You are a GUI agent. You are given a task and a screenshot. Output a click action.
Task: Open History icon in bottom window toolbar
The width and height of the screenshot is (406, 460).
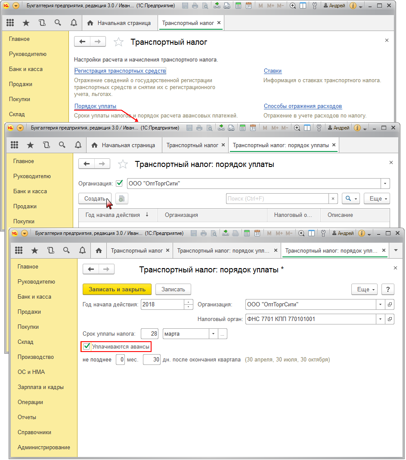point(51,250)
